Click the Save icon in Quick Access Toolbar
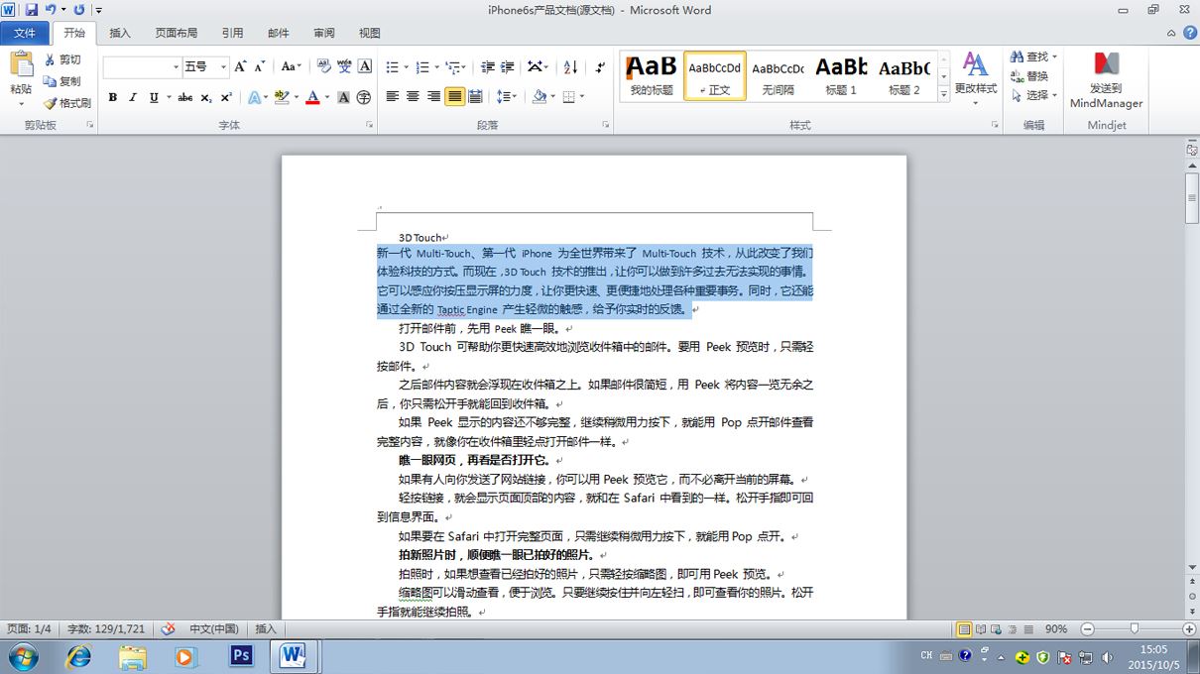This screenshot has height=674, width=1200. [31, 9]
